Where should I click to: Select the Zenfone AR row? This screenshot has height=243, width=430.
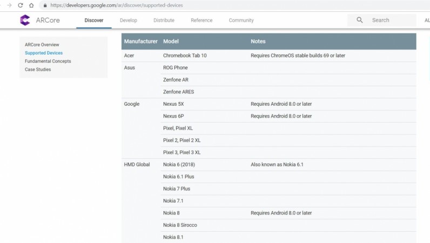pos(288,80)
